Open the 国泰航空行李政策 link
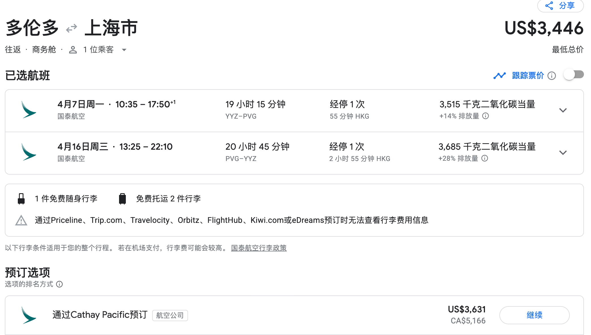Viewport: 591px width, 335px height. [x=259, y=248]
